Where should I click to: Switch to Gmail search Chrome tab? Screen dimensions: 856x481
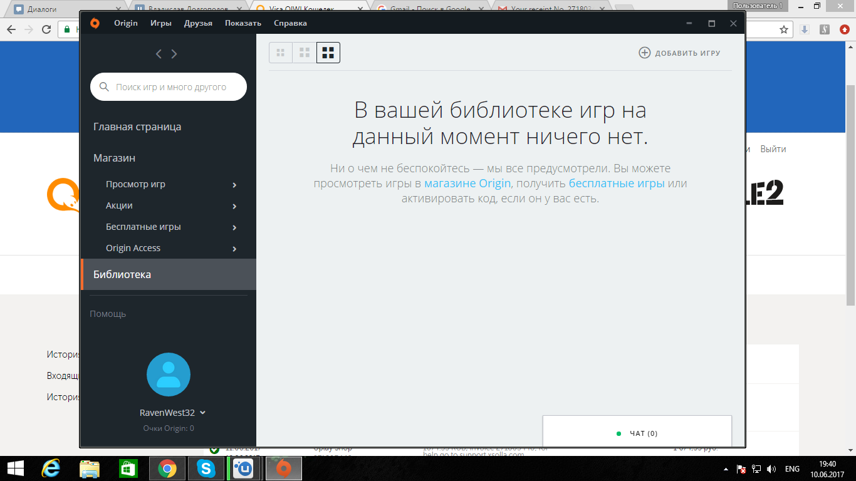(x=430, y=9)
